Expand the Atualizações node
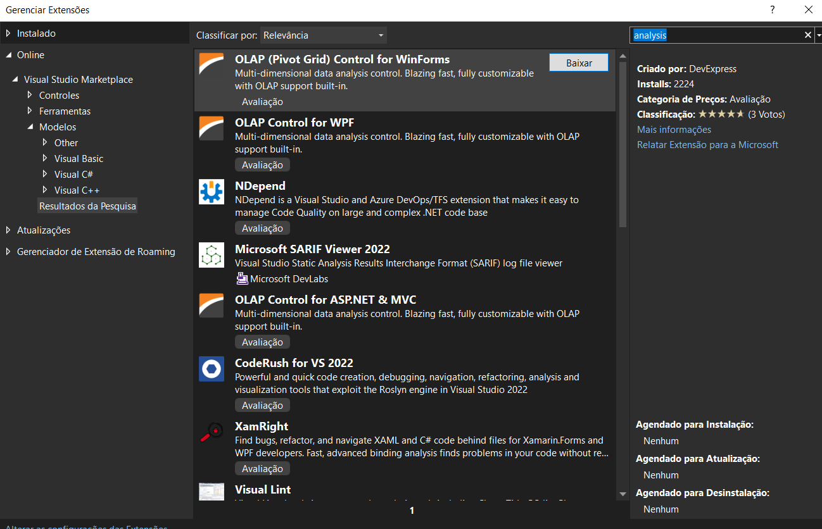The width and height of the screenshot is (822, 529). [x=8, y=230]
